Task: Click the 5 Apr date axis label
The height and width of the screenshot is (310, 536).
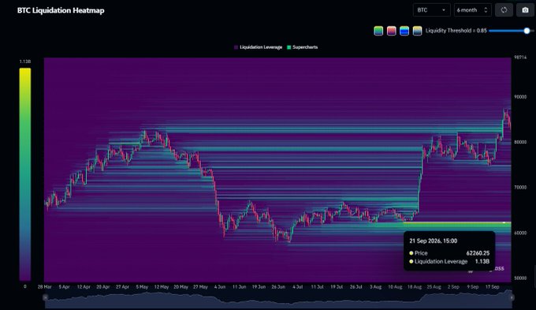Action: (64, 287)
